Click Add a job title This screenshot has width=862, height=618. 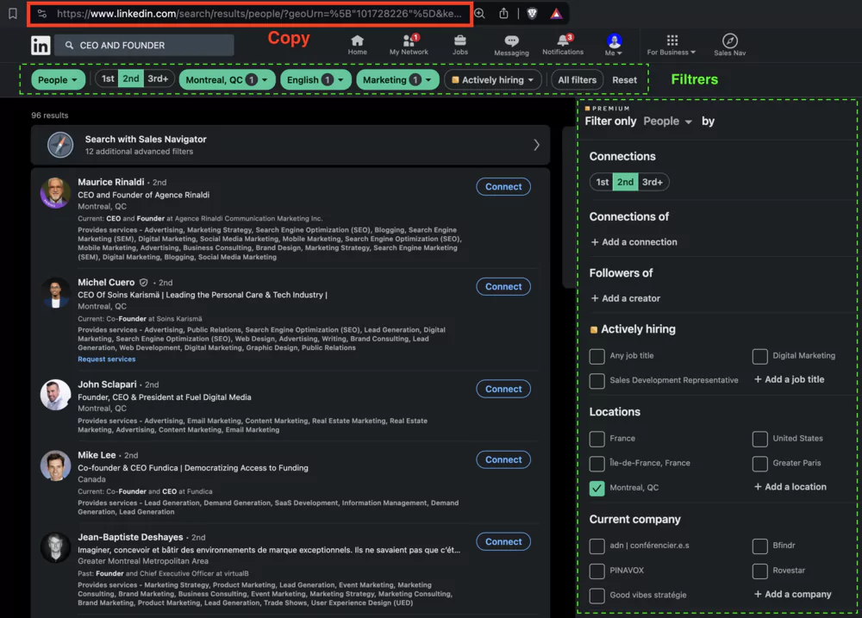789,379
